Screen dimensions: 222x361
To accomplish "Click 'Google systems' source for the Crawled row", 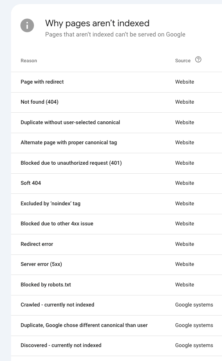I will (194, 305).
